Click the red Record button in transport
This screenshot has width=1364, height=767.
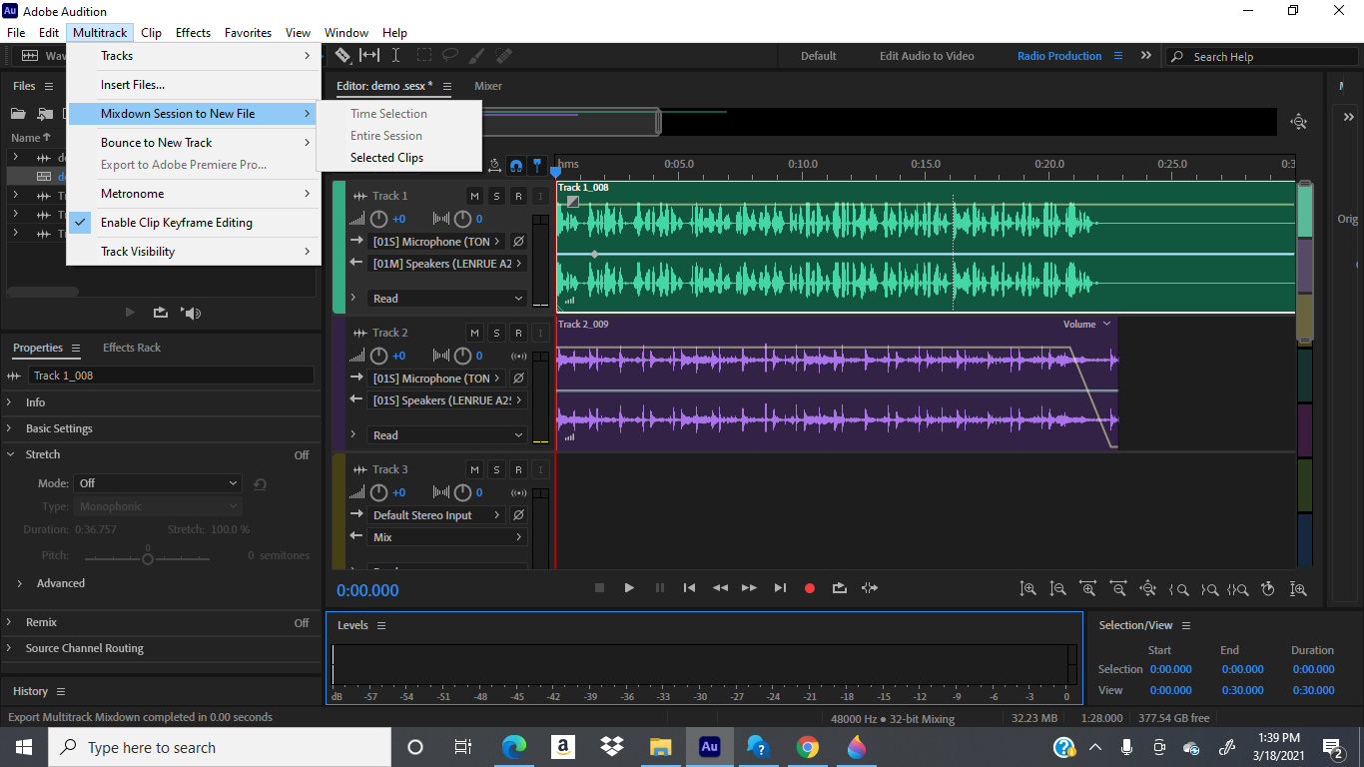pos(810,588)
